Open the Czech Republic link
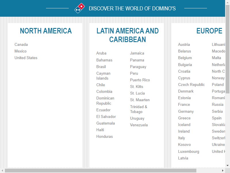Screen dimensions: 230x173 (x=191, y=84)
